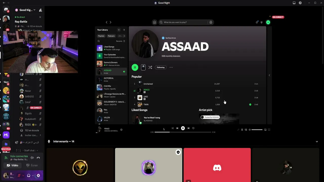Adjust the Spotify volume slider
Image resolution: width=324 pixels, height=182 pixels.
pyautogui.click(x=257, y=130)
